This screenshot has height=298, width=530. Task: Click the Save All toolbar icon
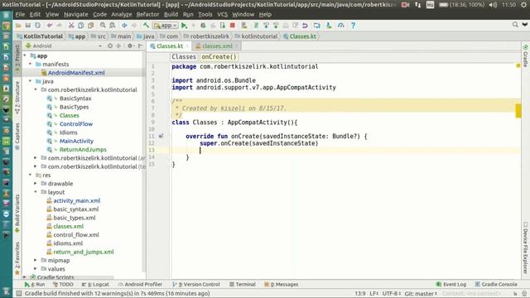(x=27, y=26)
